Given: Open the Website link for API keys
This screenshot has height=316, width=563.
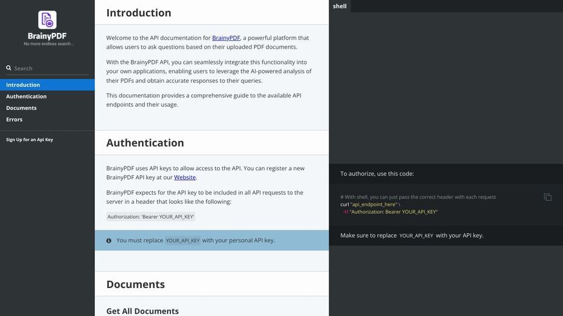Looking at the screenshot, I should 185,177.
